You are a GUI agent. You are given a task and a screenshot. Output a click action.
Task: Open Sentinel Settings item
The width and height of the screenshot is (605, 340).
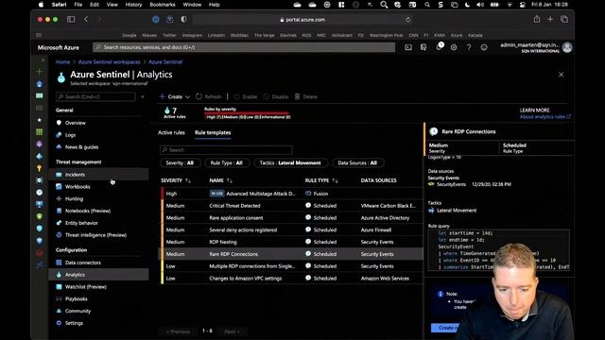coord(74,323)
